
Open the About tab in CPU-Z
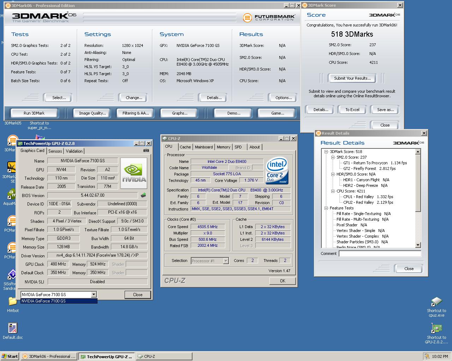click(x=254, y=147)
